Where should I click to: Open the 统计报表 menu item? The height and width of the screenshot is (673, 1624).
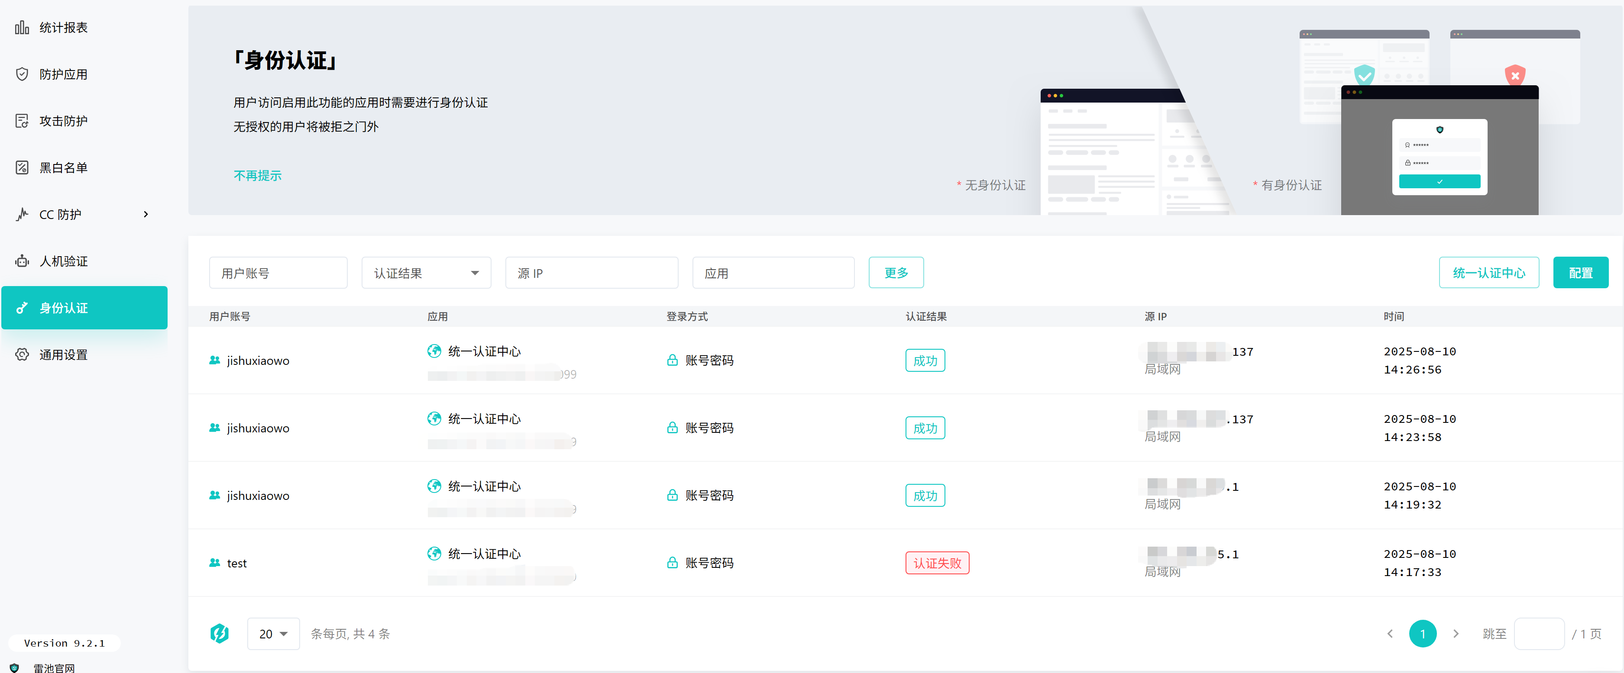click(63, 27)
